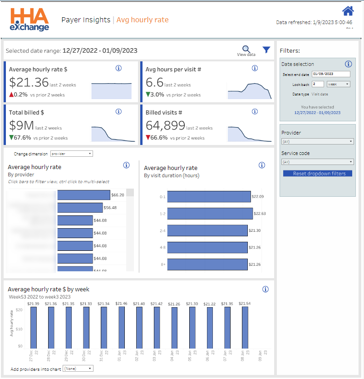Click the info icon in the Date selection panel

[349, 64]
